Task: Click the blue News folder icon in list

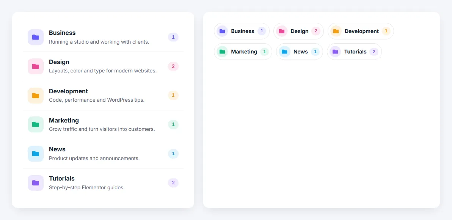Action: [x=36, y=154]
